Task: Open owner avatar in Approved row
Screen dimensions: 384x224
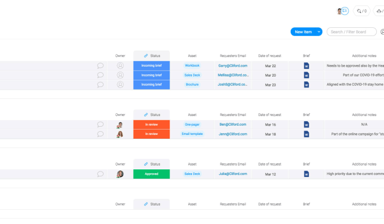Action: pos(120,174)
